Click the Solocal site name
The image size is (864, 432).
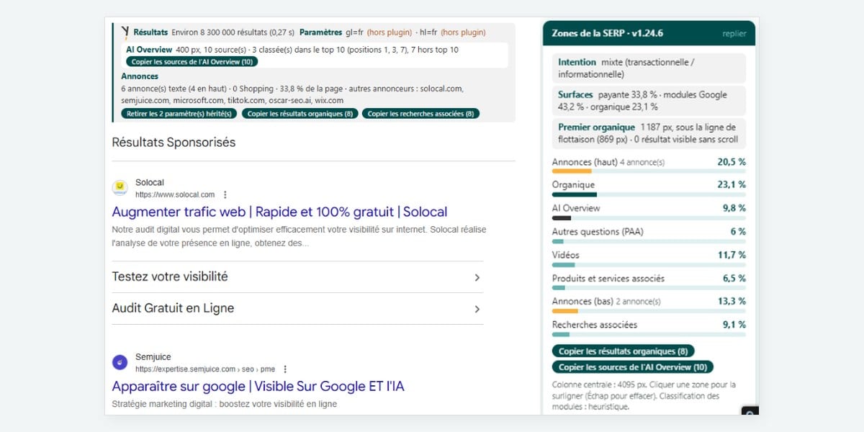150,183
